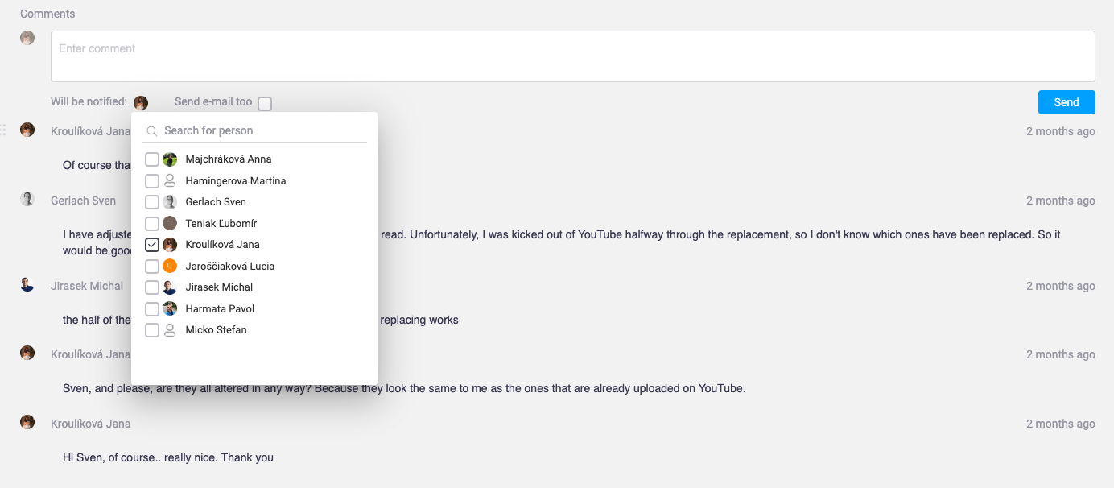Choose Jirasek Michal from the person list
The image size is (1114, 488).
[x=219, y=287]
